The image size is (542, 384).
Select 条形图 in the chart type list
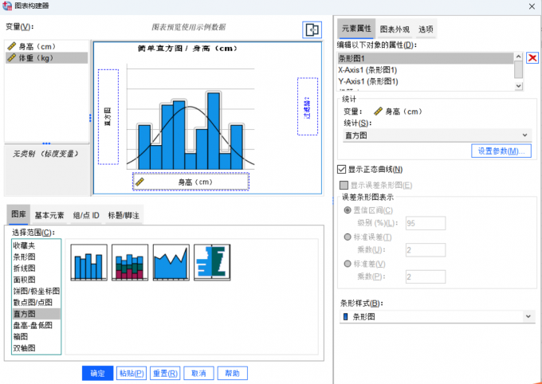(x=36, y=257)
